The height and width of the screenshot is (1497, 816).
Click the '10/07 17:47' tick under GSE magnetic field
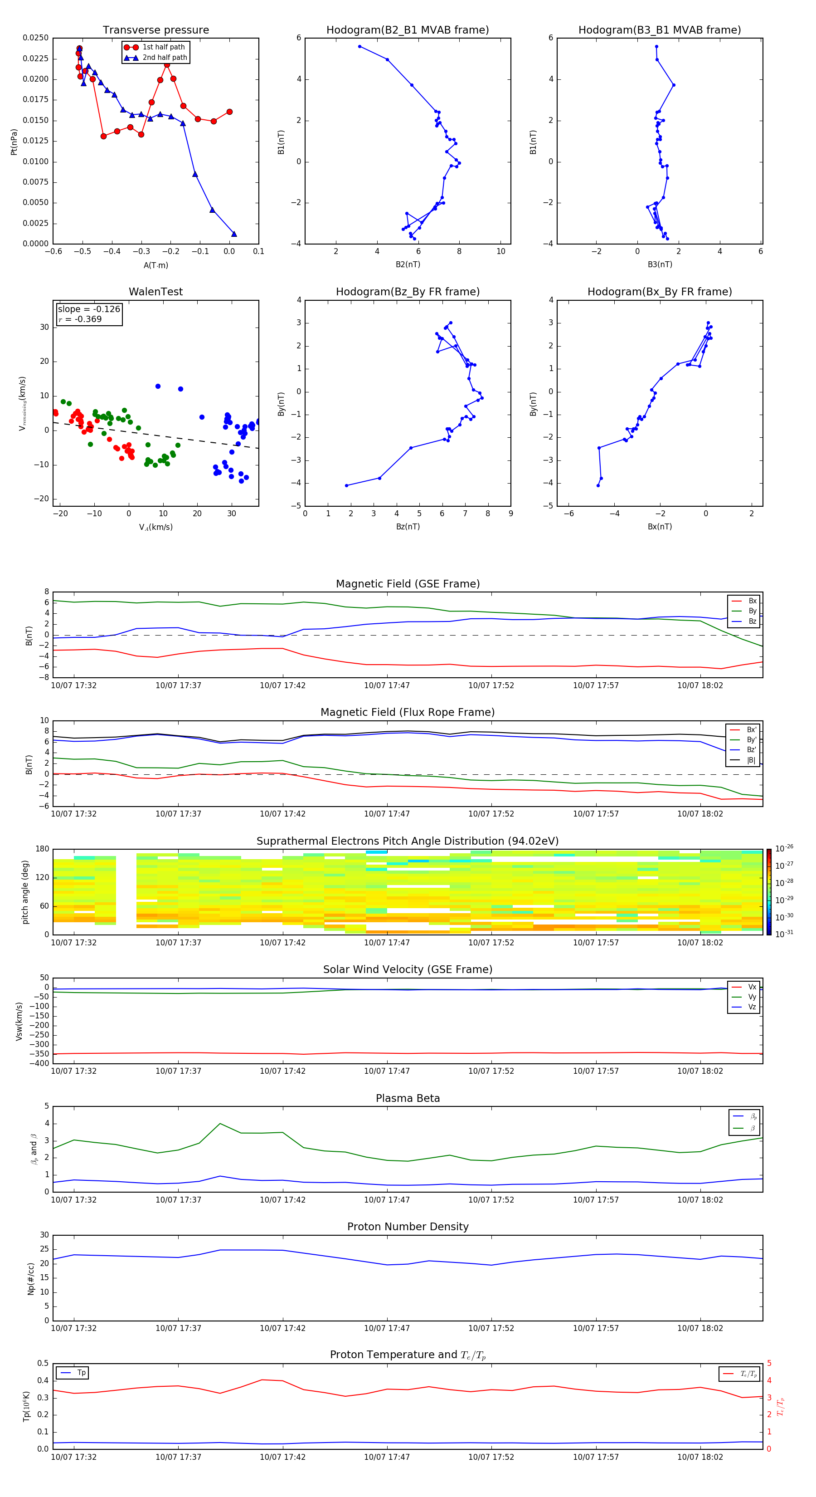(387, 686)
